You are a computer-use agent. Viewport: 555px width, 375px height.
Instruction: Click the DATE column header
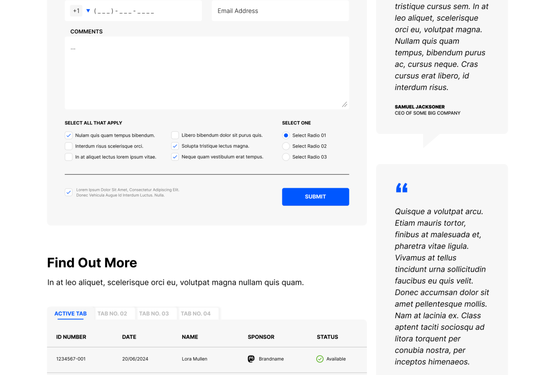pyautogui.click(x=129, y=337)
